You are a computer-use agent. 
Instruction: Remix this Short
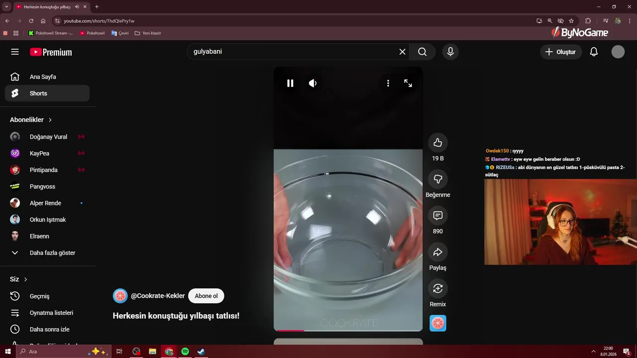[438, 288]
